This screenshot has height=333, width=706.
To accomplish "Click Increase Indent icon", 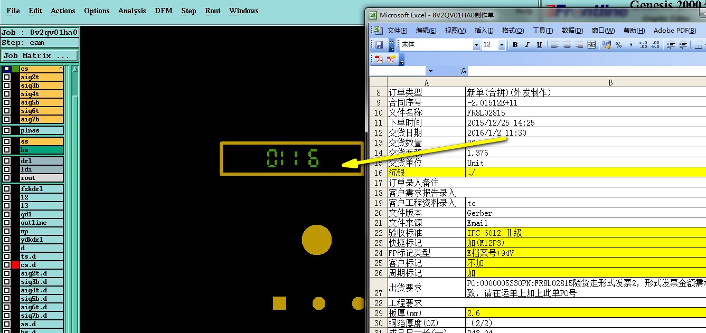I will [683, 45].
